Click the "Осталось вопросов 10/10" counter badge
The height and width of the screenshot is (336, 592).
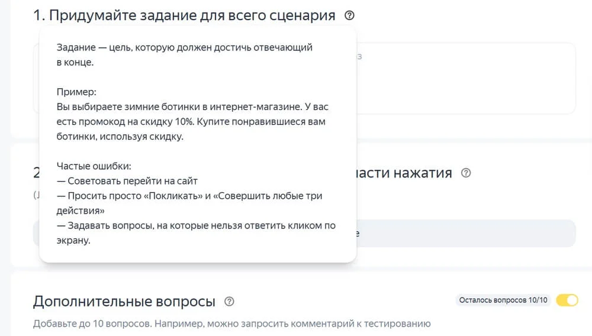[503, 300]
